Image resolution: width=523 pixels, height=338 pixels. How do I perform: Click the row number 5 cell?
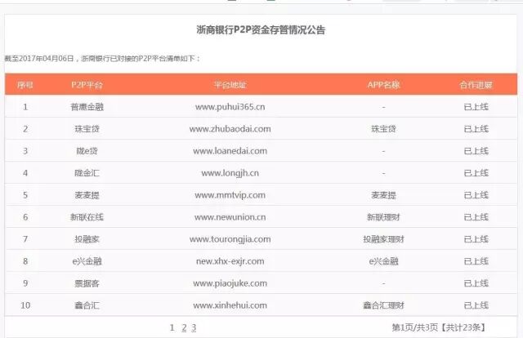(25, 195)
